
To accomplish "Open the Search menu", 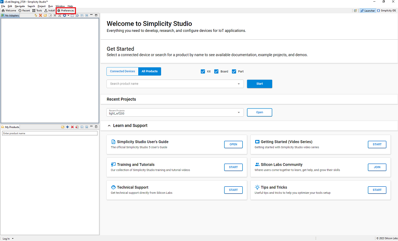I will click(x=31, y=6).
